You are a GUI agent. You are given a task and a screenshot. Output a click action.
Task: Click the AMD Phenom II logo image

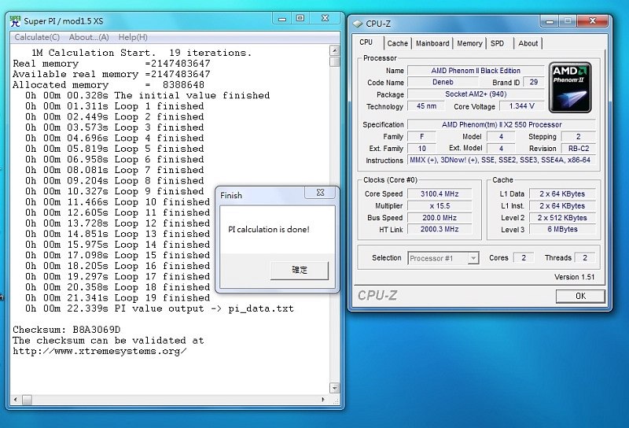click(x=569, y=87)
